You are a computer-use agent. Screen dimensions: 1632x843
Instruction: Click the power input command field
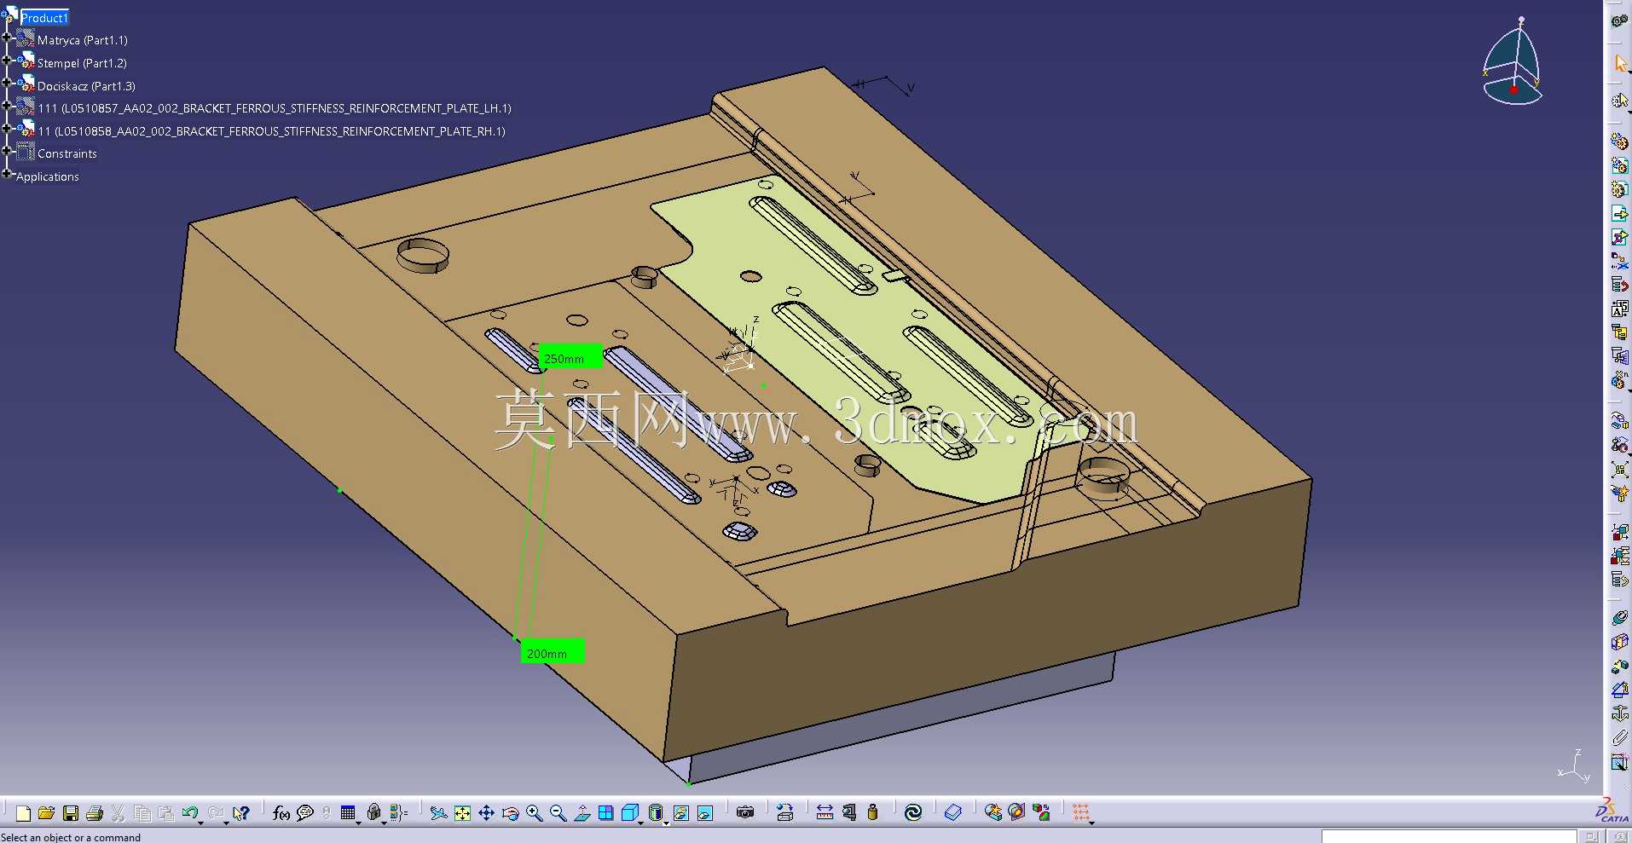coord(1449,836)
